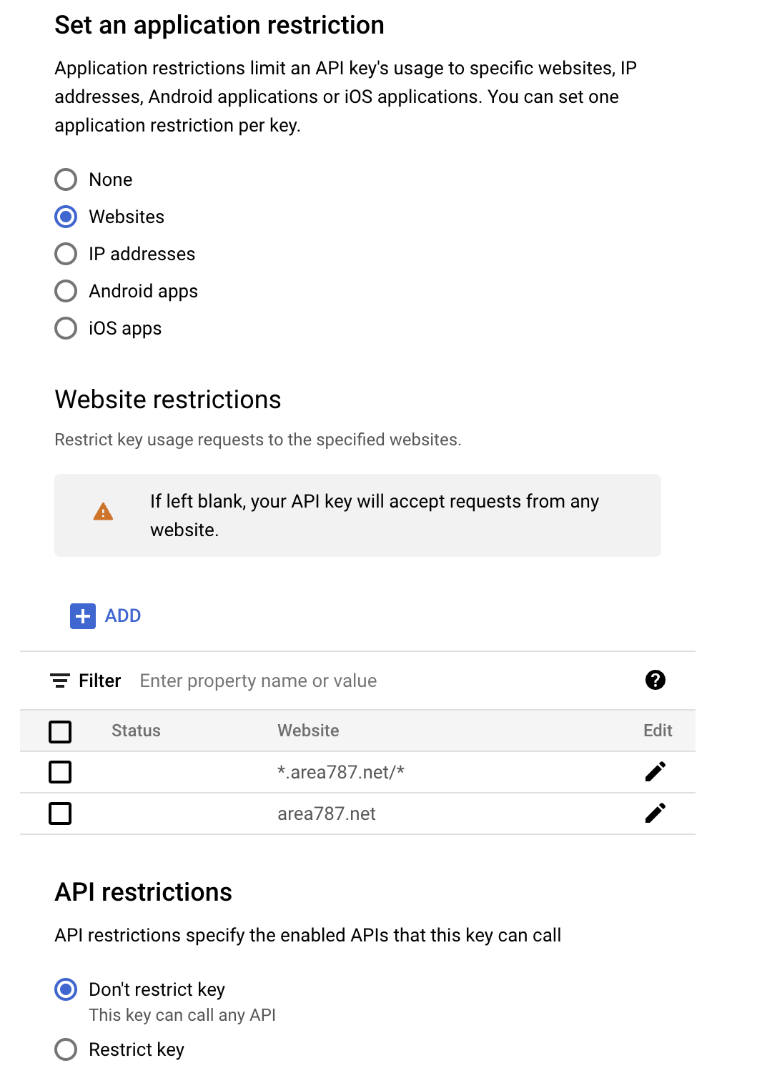The width and height of the screenshot is (762, 1078).
Task: Tick the select-all checkbox in table header
Action: tap(60, 731)
